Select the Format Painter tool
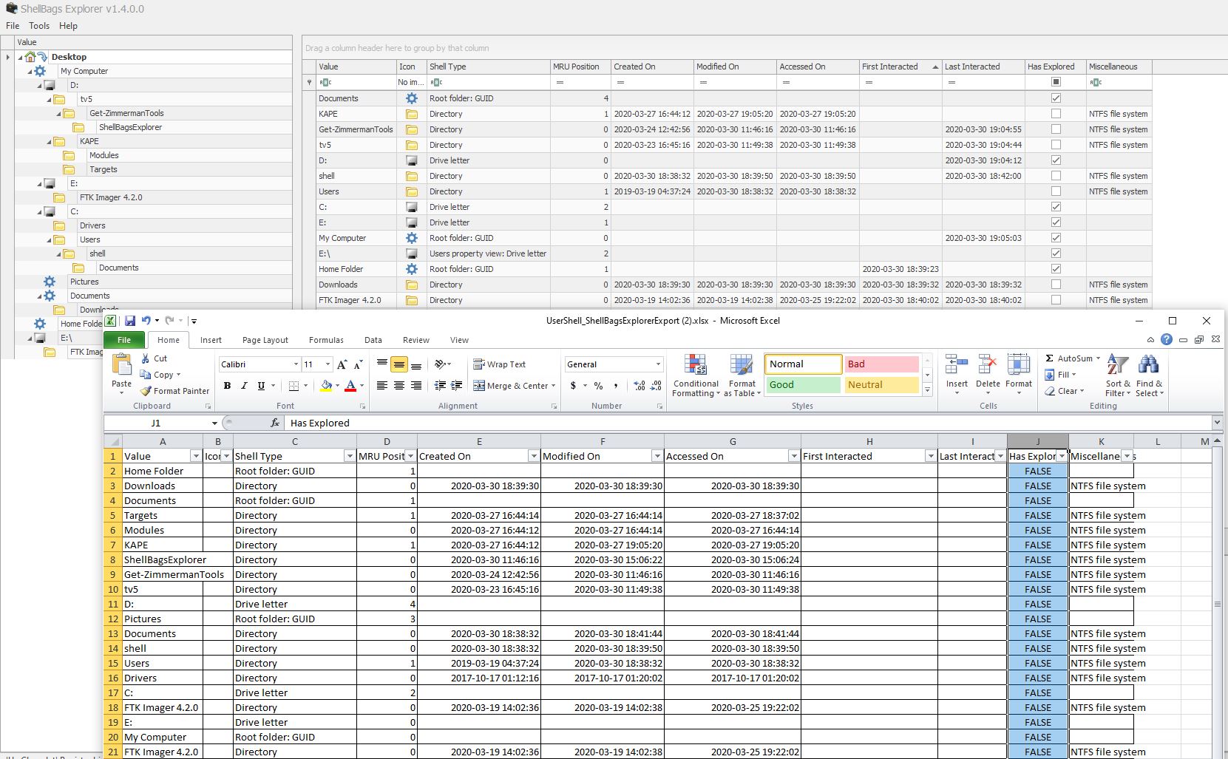 174,391
